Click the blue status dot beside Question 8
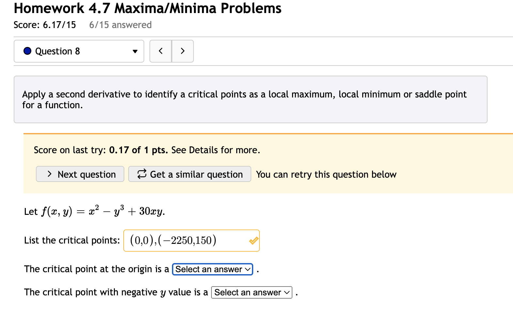Screen dimensions: 513x311 27,51
